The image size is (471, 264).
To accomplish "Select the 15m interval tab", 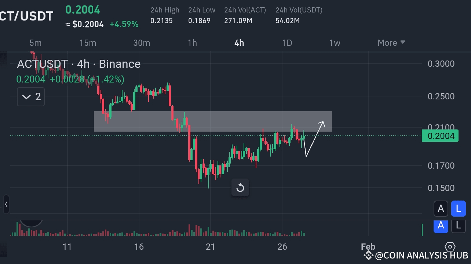I will [x=87, y=43].
